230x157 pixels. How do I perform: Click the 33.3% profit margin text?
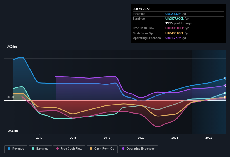(x=179, y=23)
